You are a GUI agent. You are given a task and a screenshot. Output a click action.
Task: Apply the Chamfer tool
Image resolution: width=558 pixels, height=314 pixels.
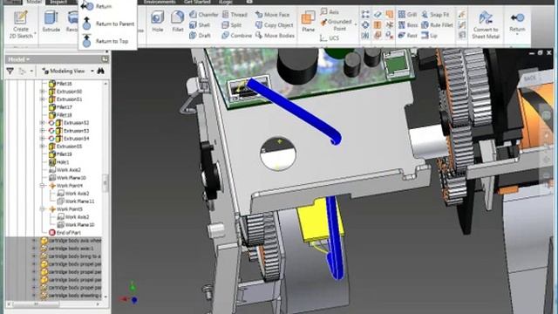pyautogui.click(x=203, y=15)
